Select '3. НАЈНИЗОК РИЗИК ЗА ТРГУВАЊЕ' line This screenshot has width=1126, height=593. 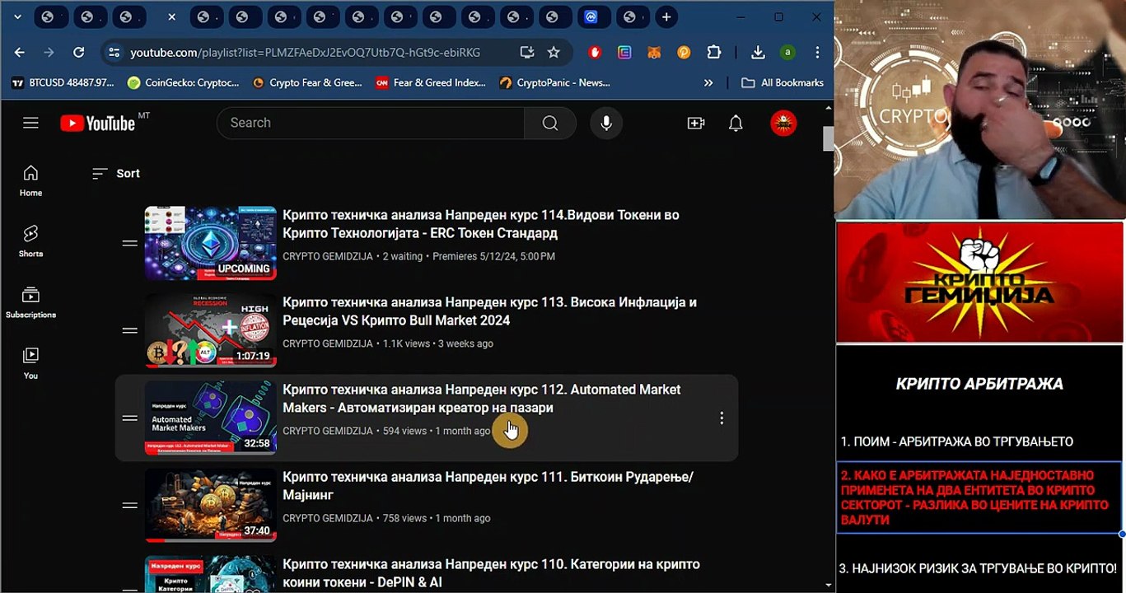(x=978, y=568)
